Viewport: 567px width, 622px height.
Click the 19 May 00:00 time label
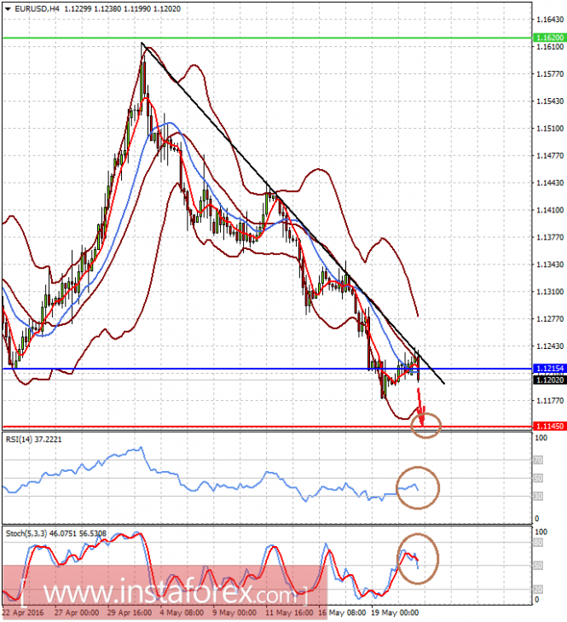pos(395,613)
